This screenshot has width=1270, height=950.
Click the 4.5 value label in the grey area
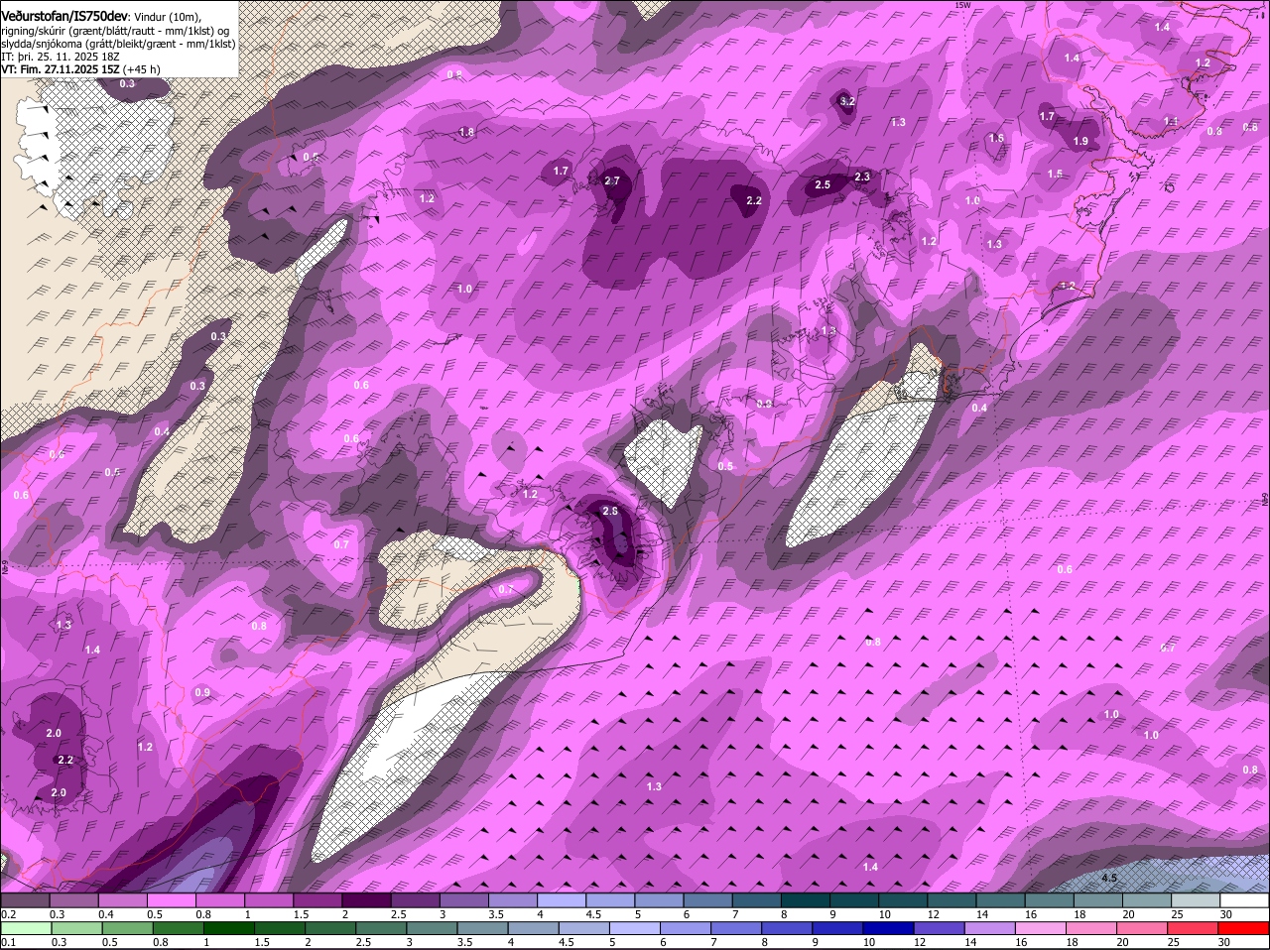1109,879
